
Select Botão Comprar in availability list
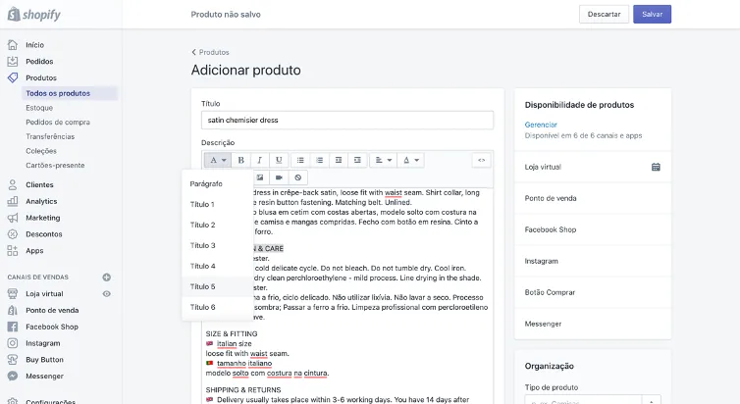coord(593,292)
